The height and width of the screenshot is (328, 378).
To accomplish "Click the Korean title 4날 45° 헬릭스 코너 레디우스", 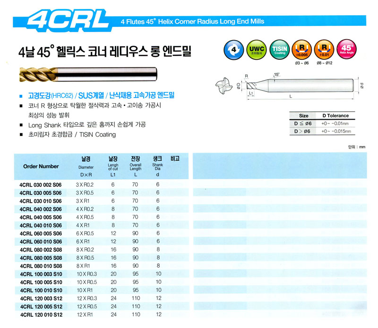I will tap(105, 50).
